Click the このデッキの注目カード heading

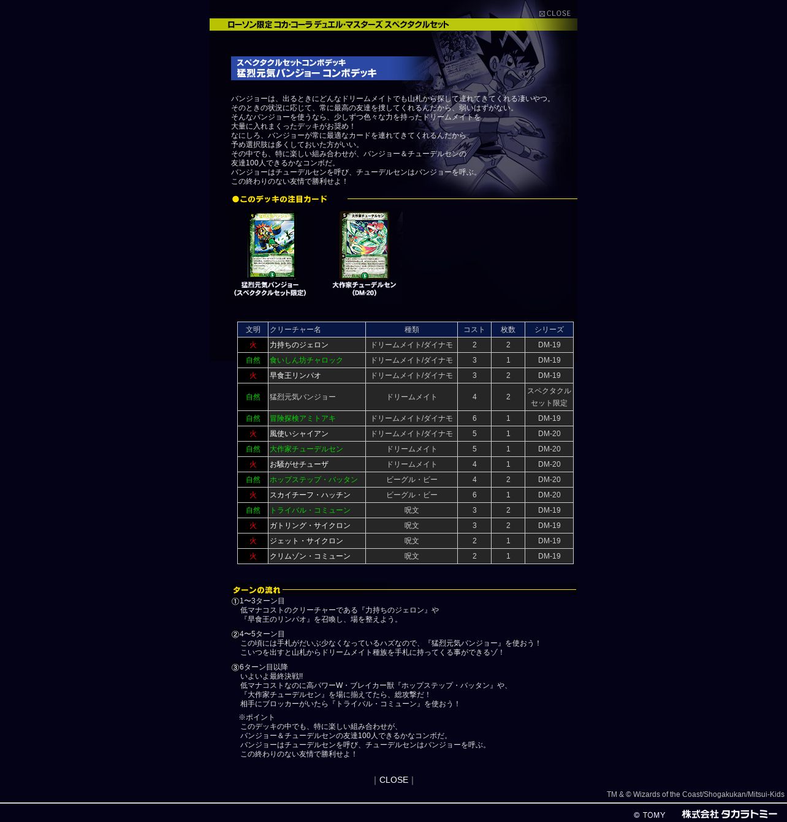click(x=279, y=199)
